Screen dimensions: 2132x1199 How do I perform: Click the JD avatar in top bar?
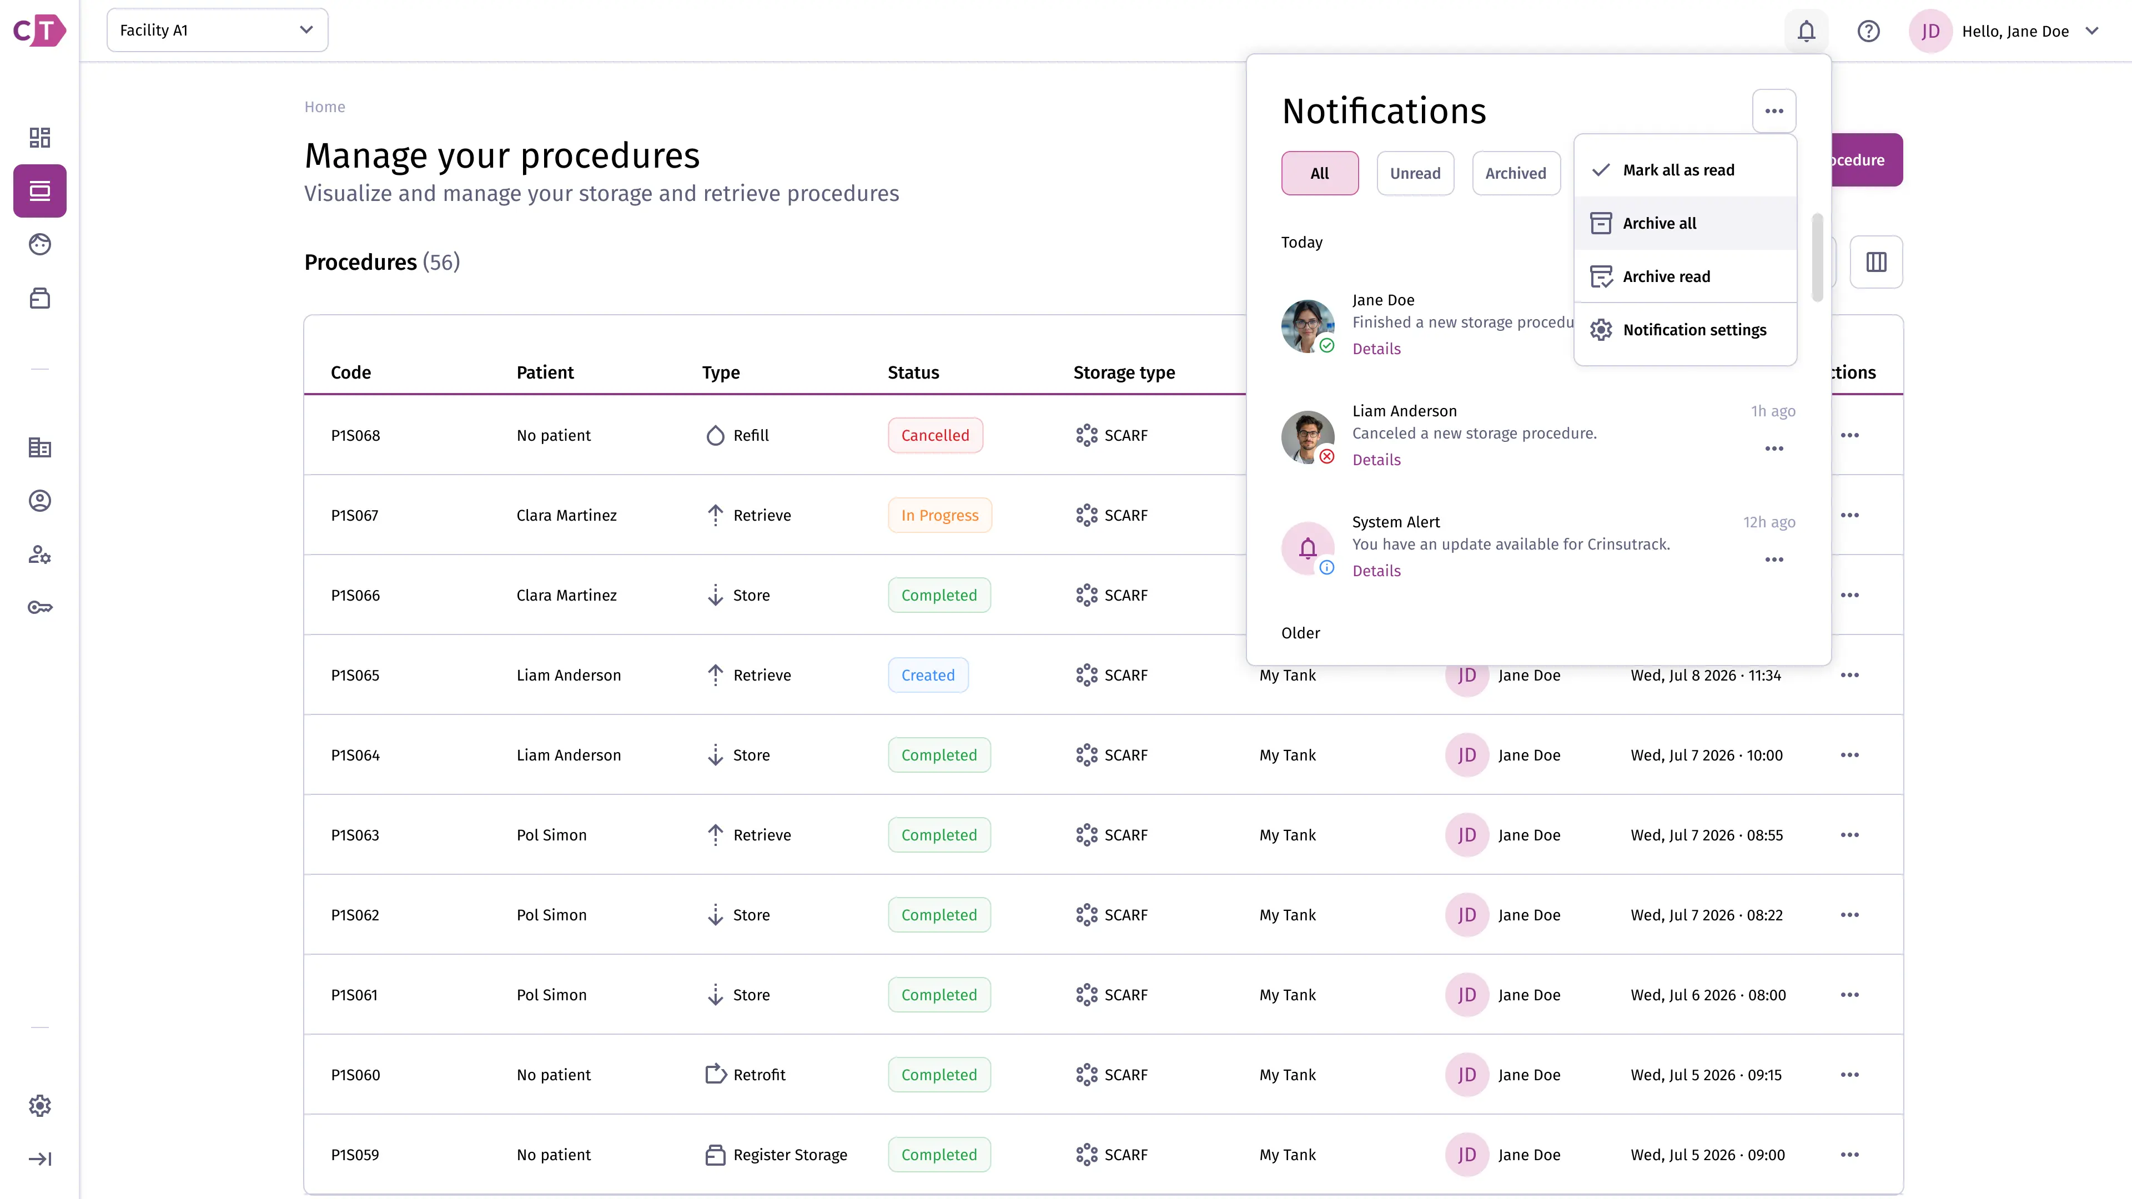(x=1930, y=32)
